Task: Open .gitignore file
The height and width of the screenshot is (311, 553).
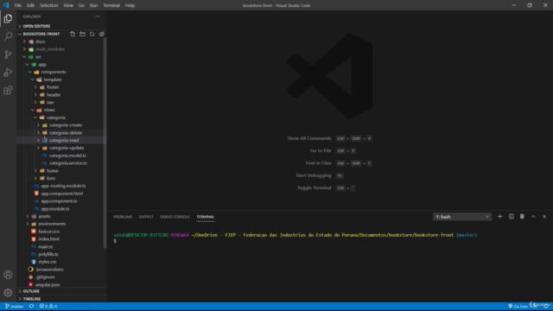Action: tap(45, 276)
